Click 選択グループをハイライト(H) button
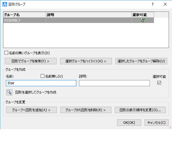This screenshot has height=141, width=172. pos(86,61)
